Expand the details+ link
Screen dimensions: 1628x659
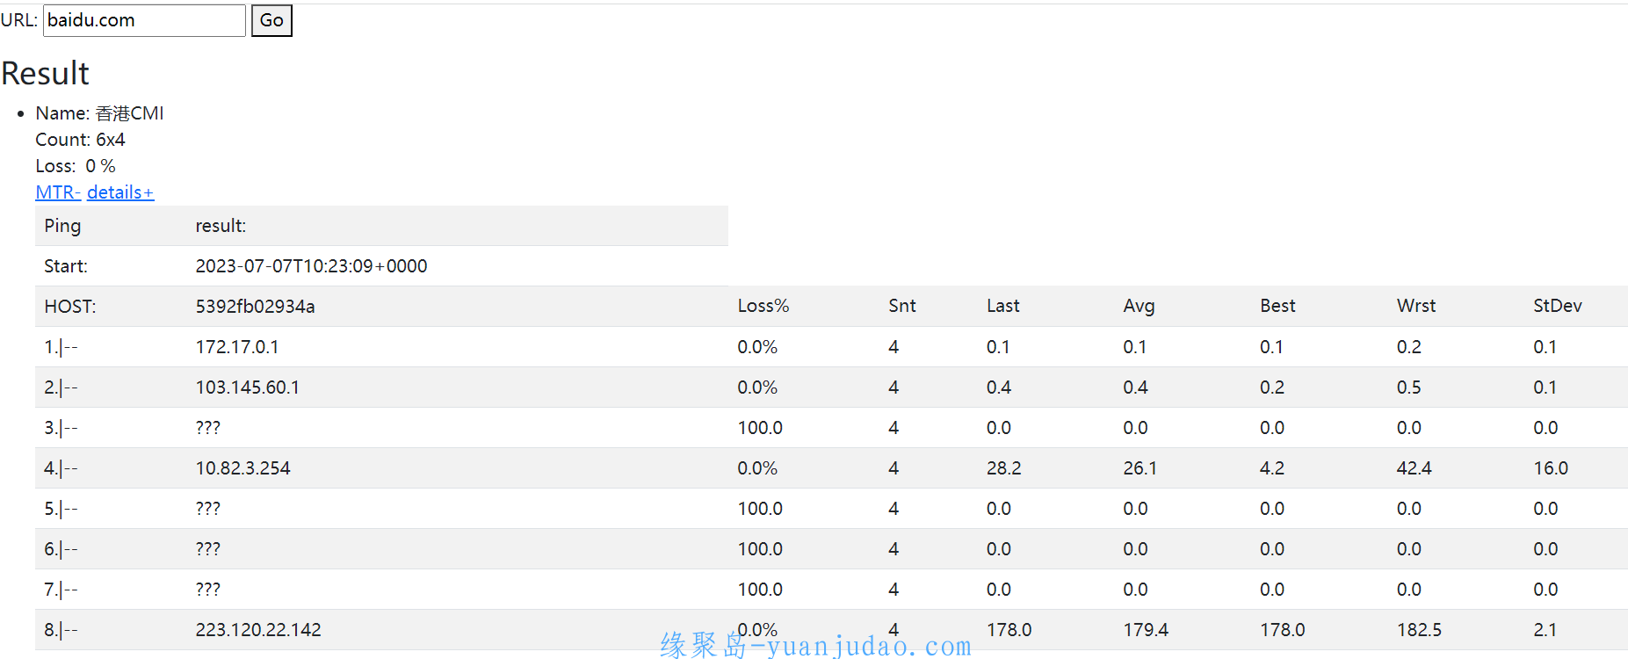pos(120,192)
